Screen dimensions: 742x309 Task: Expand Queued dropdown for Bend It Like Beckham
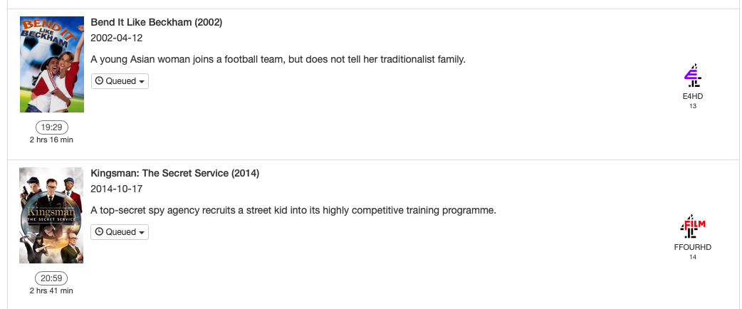click(x=120, y=81)
